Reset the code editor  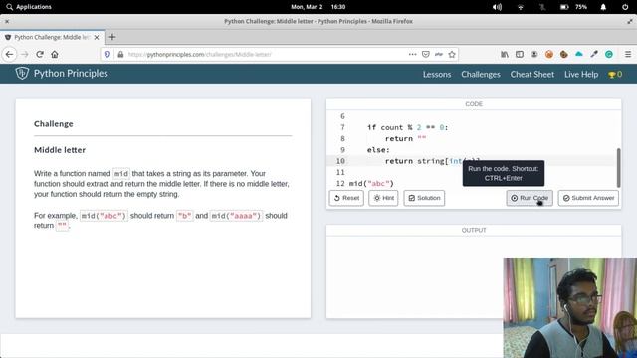point(346,198)
